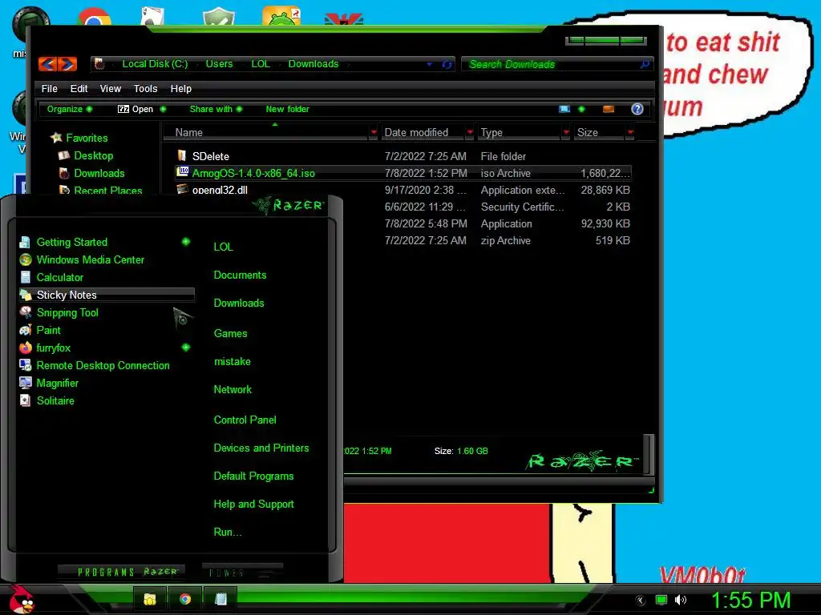
Task: Click the Open toolbar button
Action: point(135,109)
